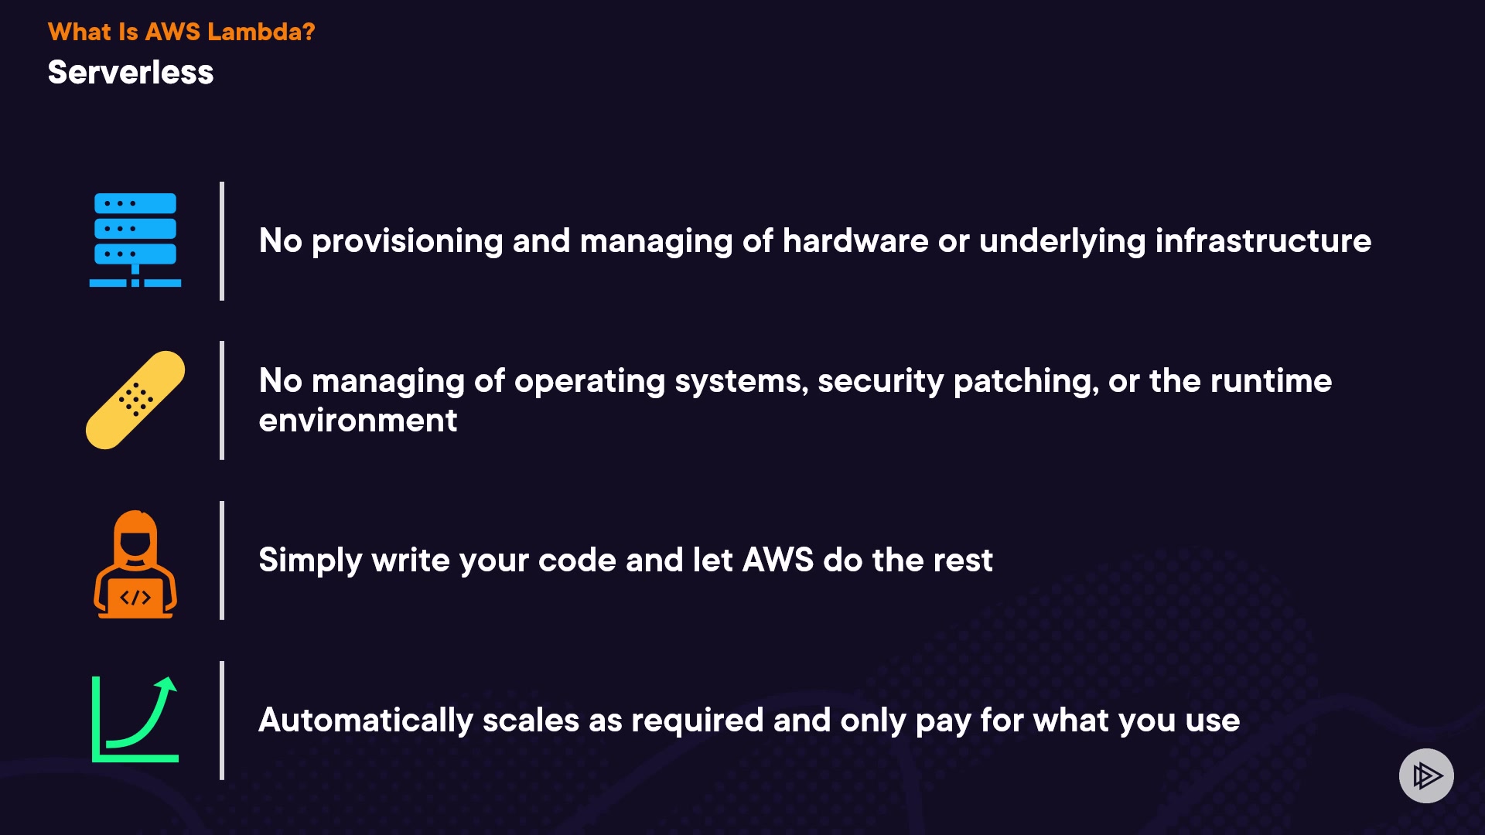Click the arrowhead on the green growth curve
The height and width of the screenshot is (835, 1485).
coord(167,684)
